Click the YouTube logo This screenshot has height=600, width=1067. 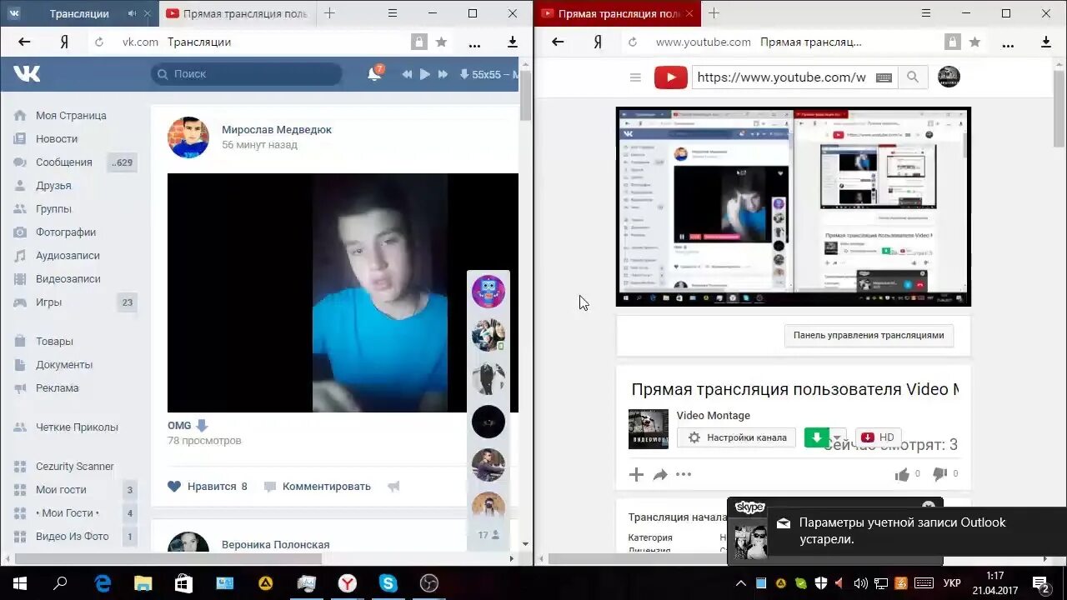pos(671,77)
